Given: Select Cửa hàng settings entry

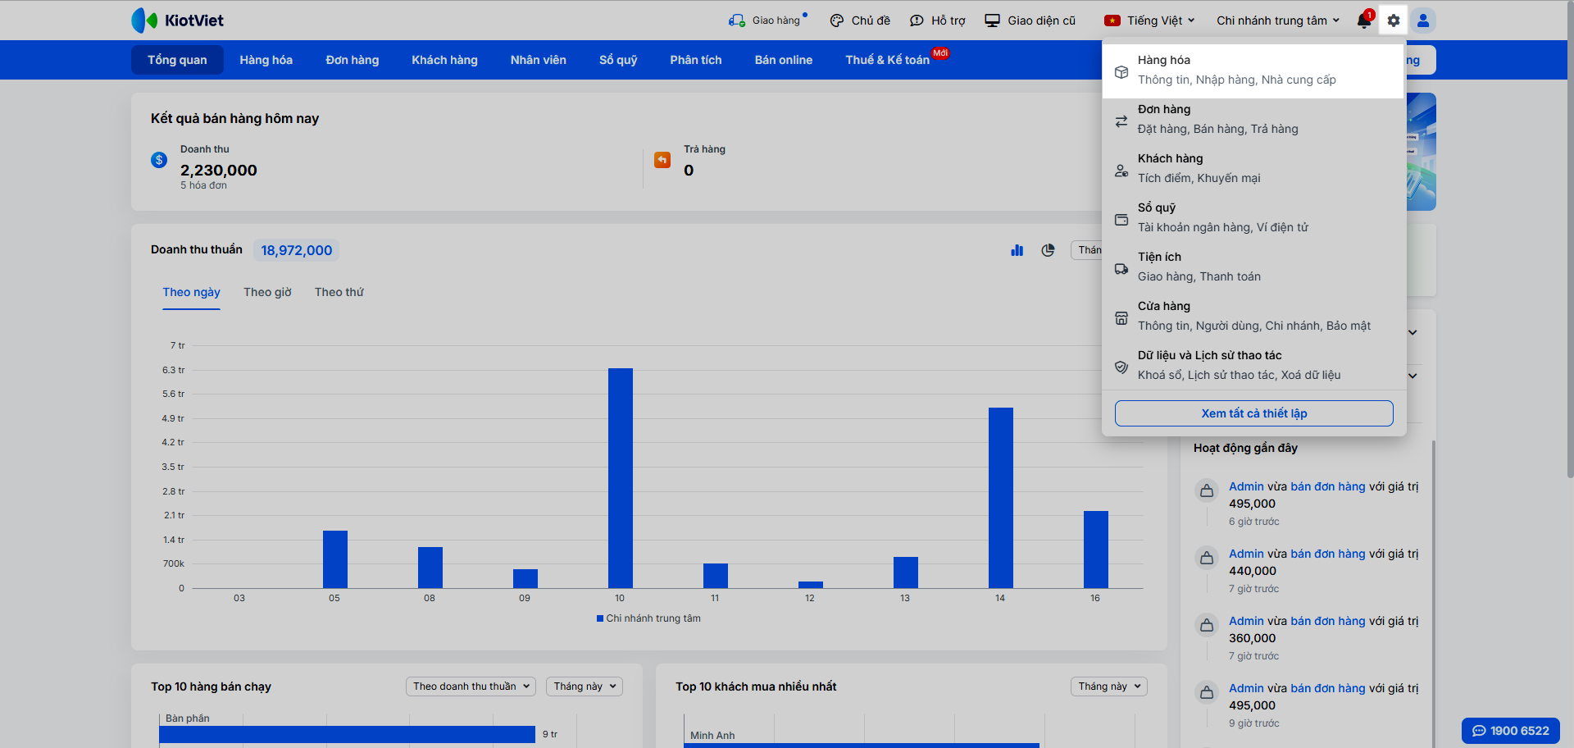Looking at the screenshot, I should tap(1254, 317).
